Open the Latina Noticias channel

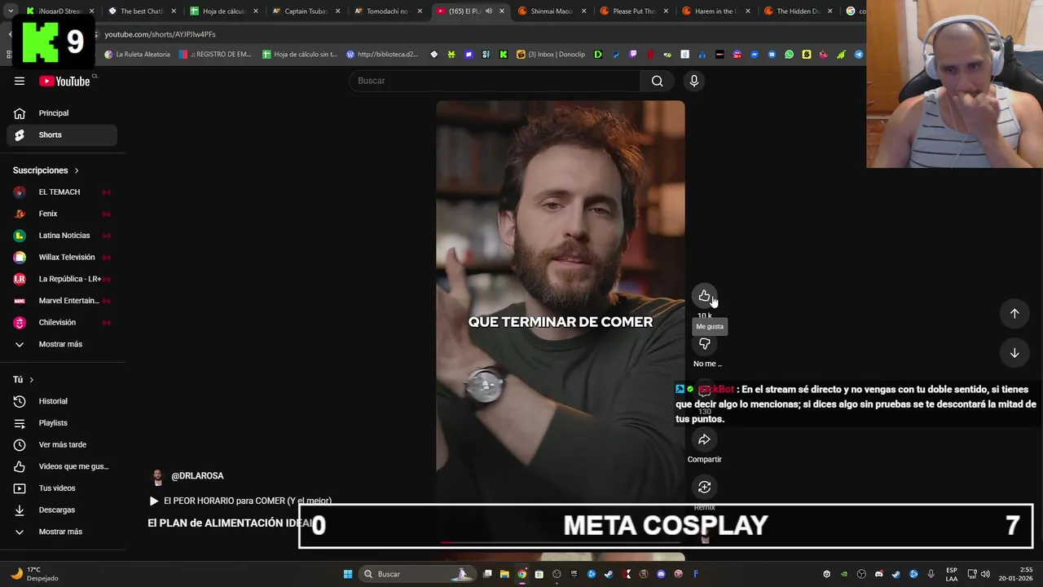tap(62, 236)
